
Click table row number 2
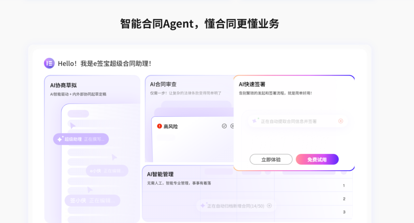point(344,199)
